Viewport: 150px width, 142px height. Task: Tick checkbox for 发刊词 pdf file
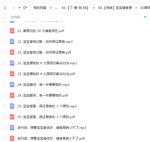pyautogui.click(x=5, y=138)
